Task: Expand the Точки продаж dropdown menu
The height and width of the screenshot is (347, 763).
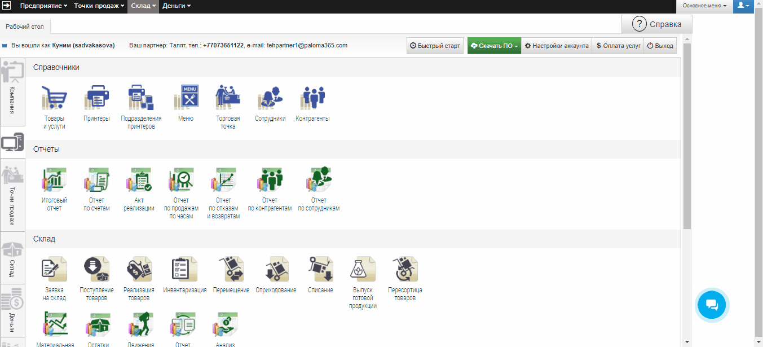Action: (99, 6)
